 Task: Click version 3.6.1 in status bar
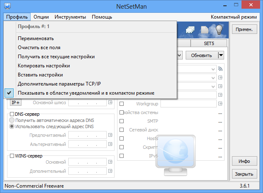point(244,186)
